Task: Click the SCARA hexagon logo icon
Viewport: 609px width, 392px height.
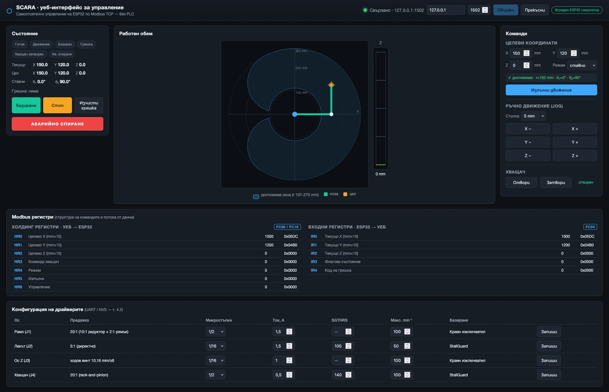Action: 9,11
